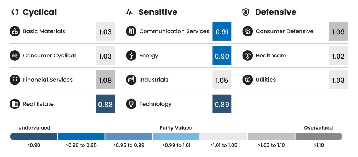
Task: Click the Consumer Cyclical basket icon
Action: point(15,56)
